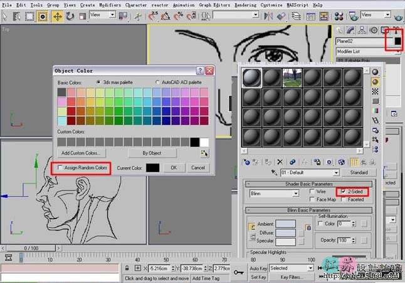Viewport: 405px width, 283px height.
Task: Open the Curve Editor icon
Action: tap(310, 16)
